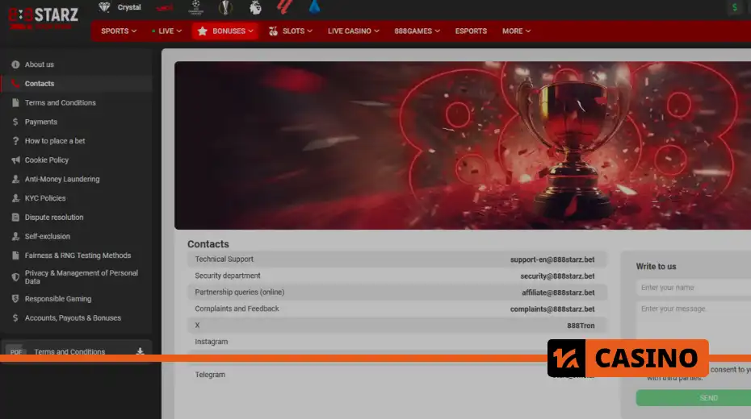Viewport: 751px width, 419px height.
Task: Click the Terms and Conditions document icon
Action: [15, 102]
